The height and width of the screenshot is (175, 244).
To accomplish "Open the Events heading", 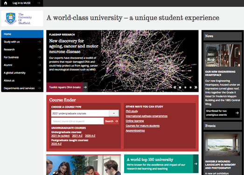I will (210, 126).
